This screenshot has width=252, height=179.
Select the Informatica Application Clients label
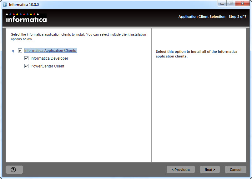[x=50, y=50]
